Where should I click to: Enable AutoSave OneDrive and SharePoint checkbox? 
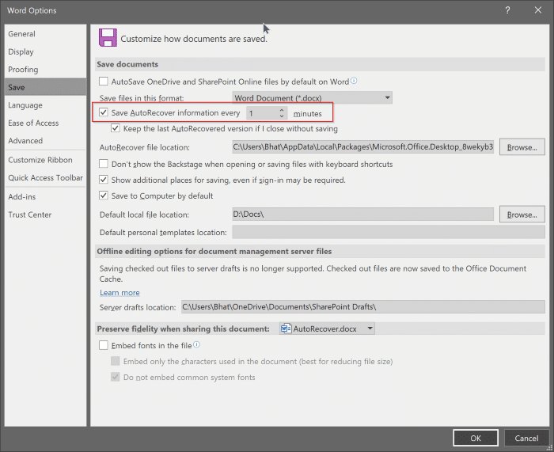[x=104, y=82]
